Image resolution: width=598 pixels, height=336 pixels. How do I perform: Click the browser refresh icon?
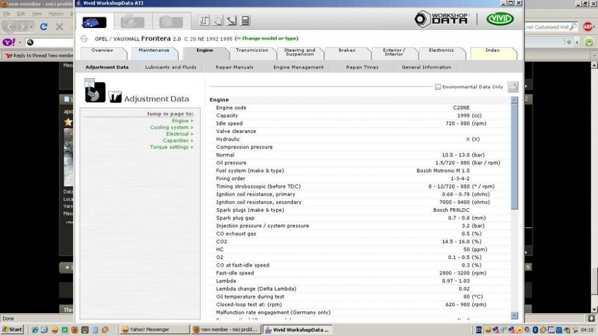point(44,27)
